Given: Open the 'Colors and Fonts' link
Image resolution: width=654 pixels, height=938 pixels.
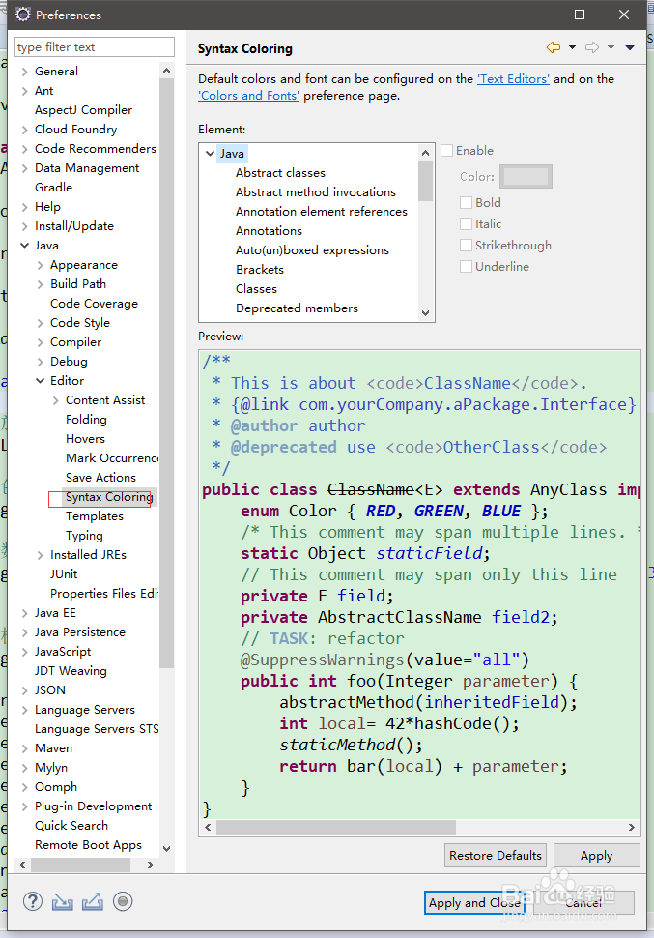Looking at the screenshot, I should point(248,96).
